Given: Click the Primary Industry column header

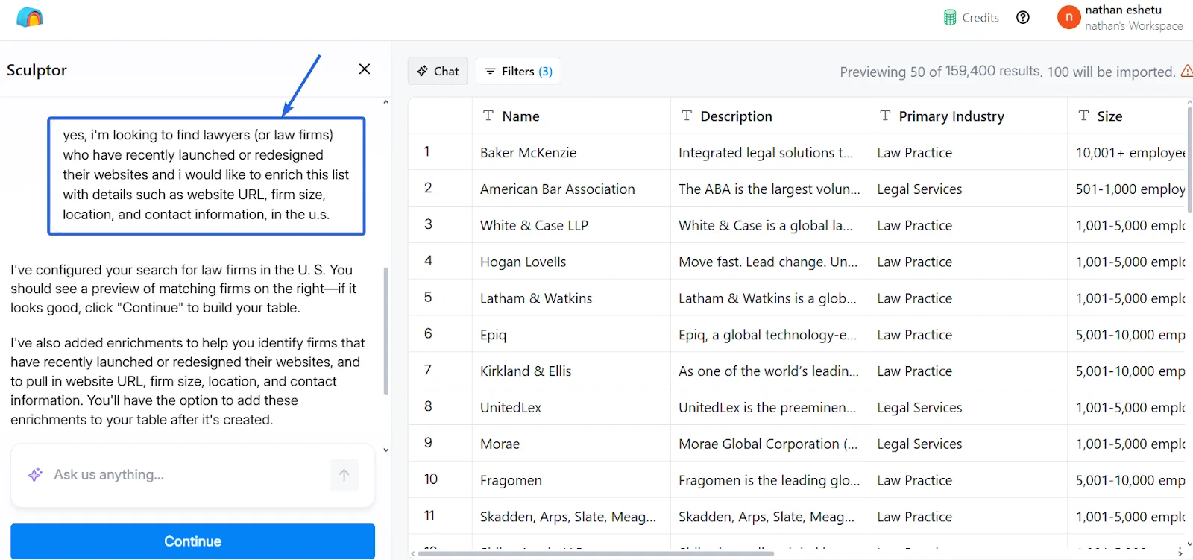Looking at the screenshot, I should pyautogui.click(x=968, y=116).
